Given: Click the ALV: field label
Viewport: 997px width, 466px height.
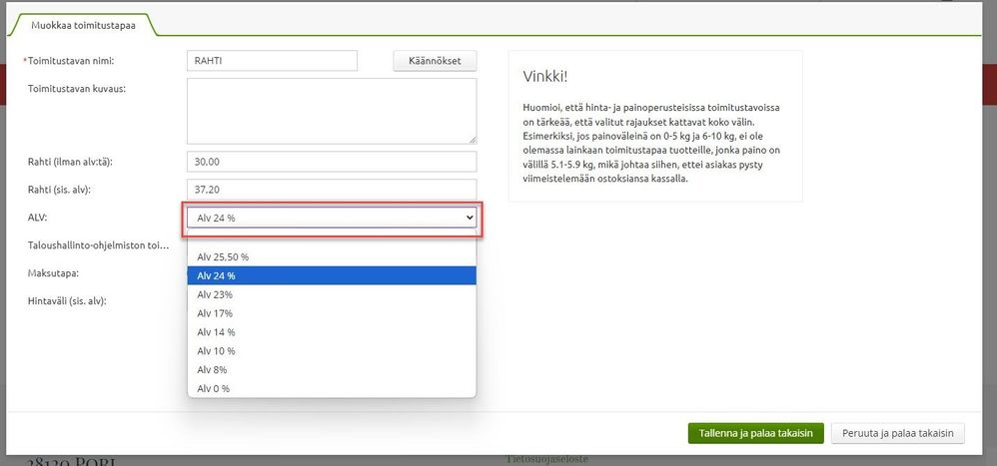Looking at the screenshot, I should coord(38,218).
